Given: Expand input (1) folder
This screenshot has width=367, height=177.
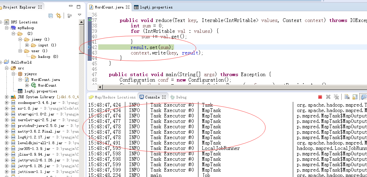Looking at the screenshot, I should coord(27,45).
